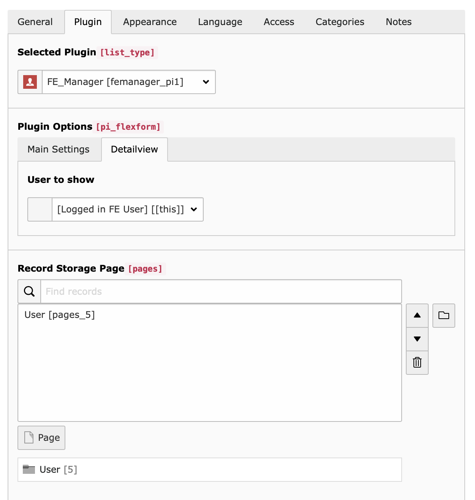
Task: Click the empty icon beside User to show
Action: [x=40, y=209]
